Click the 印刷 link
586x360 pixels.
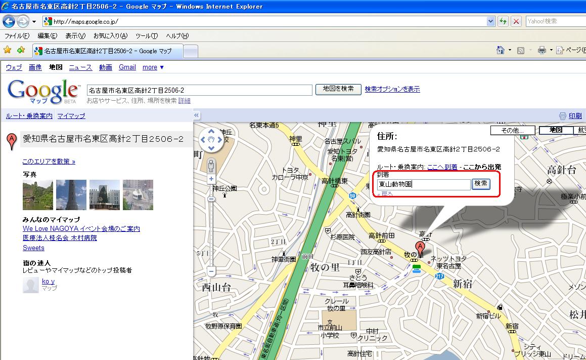coord(575,116)
